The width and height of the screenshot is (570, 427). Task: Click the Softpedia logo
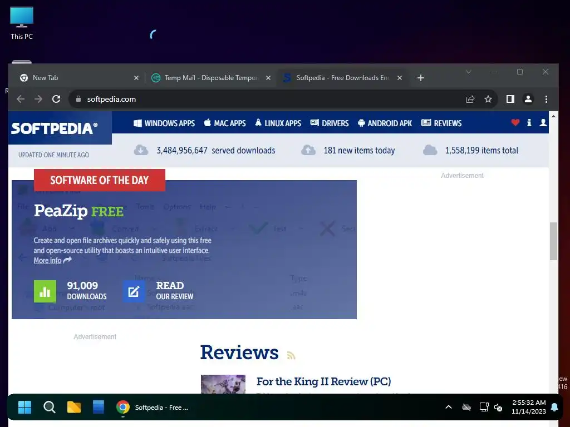click(55, 128)
